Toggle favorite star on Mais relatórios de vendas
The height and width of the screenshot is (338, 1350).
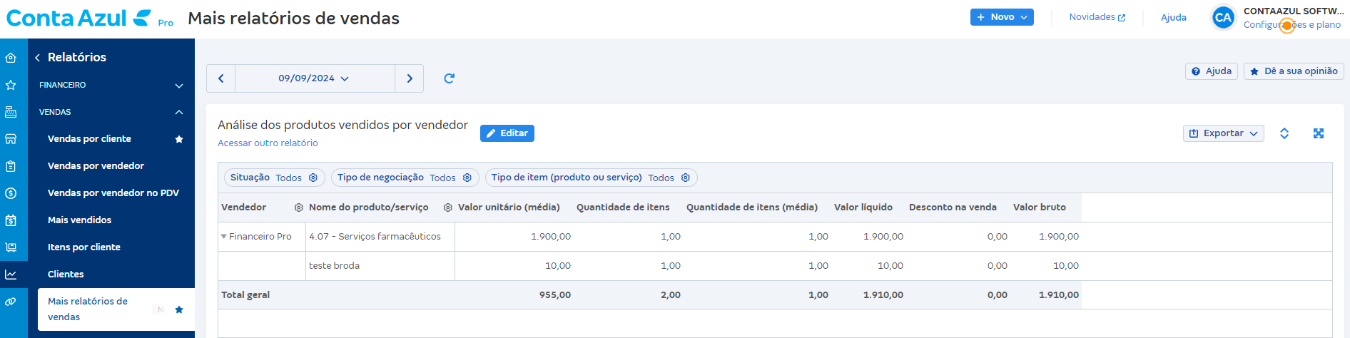pyautogui.click(x=179, y=309)
